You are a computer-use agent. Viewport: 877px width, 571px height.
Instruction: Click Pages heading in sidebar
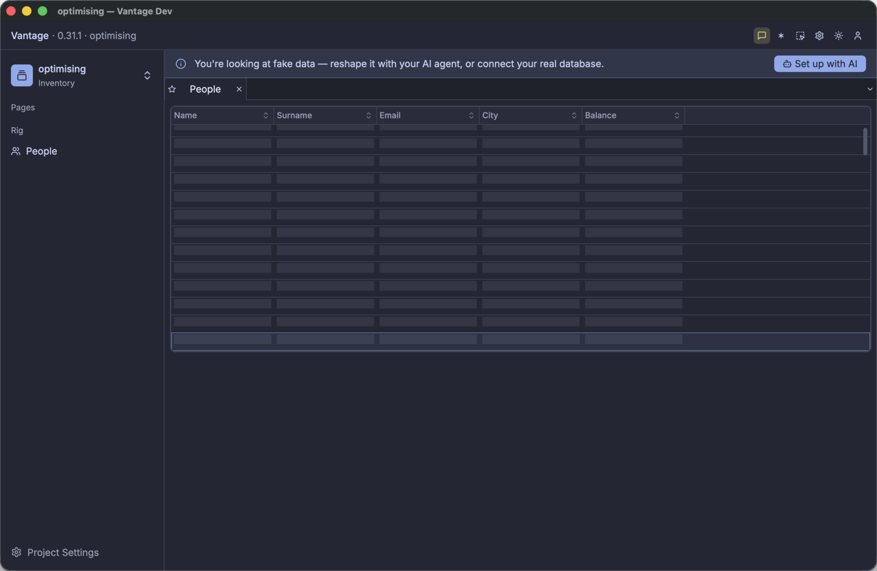click(23, 108)
